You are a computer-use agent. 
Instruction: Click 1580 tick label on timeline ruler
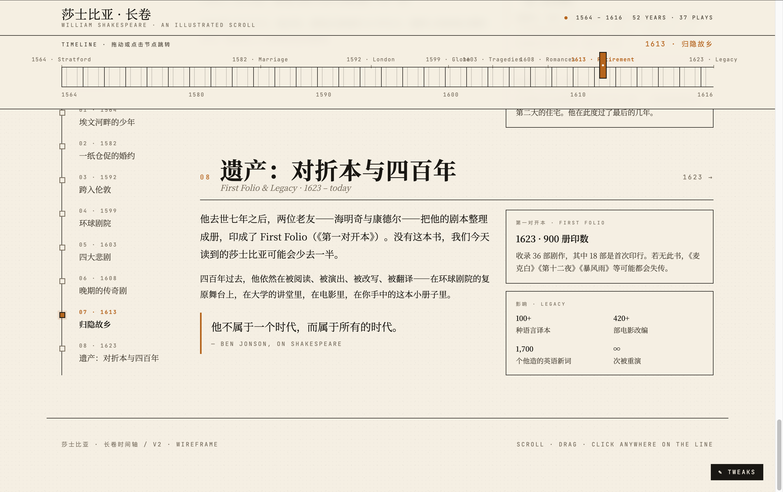196,94
